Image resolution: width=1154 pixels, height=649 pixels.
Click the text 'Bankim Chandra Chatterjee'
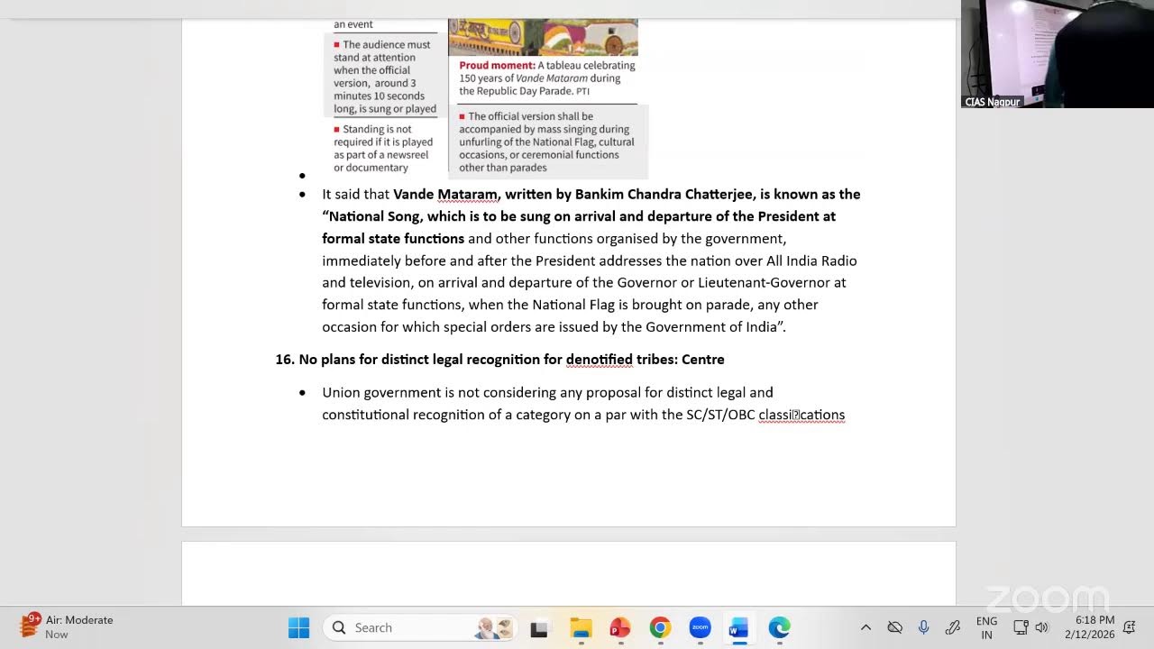click(665, 195)
